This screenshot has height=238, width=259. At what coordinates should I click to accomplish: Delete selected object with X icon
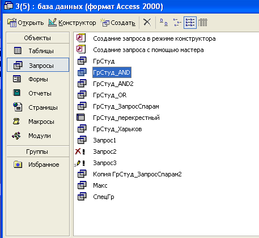(x=147, y=23)
